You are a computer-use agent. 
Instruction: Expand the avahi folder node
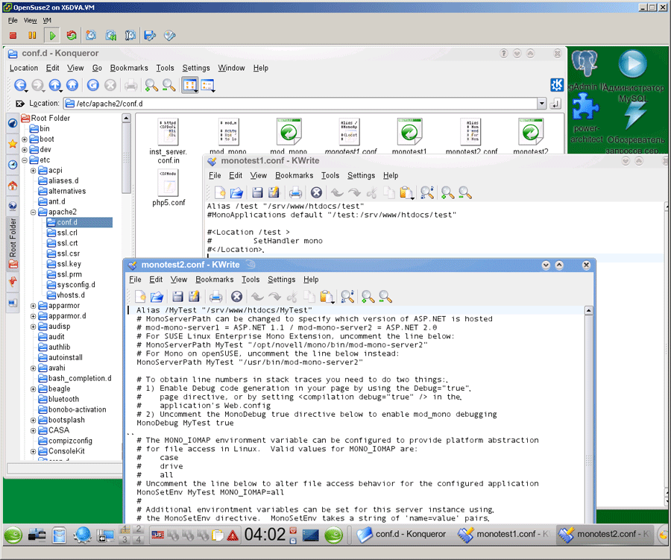click(33, 368)
